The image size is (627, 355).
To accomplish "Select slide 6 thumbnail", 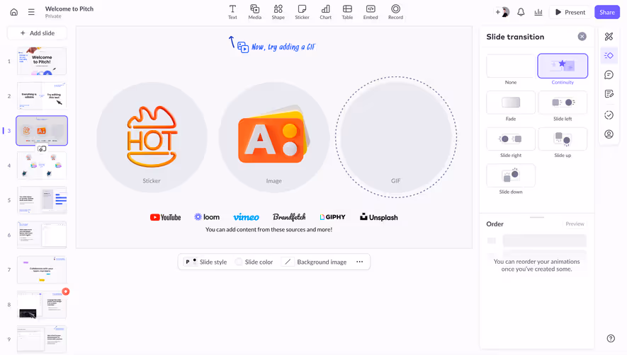I will [x=42, y=235].
